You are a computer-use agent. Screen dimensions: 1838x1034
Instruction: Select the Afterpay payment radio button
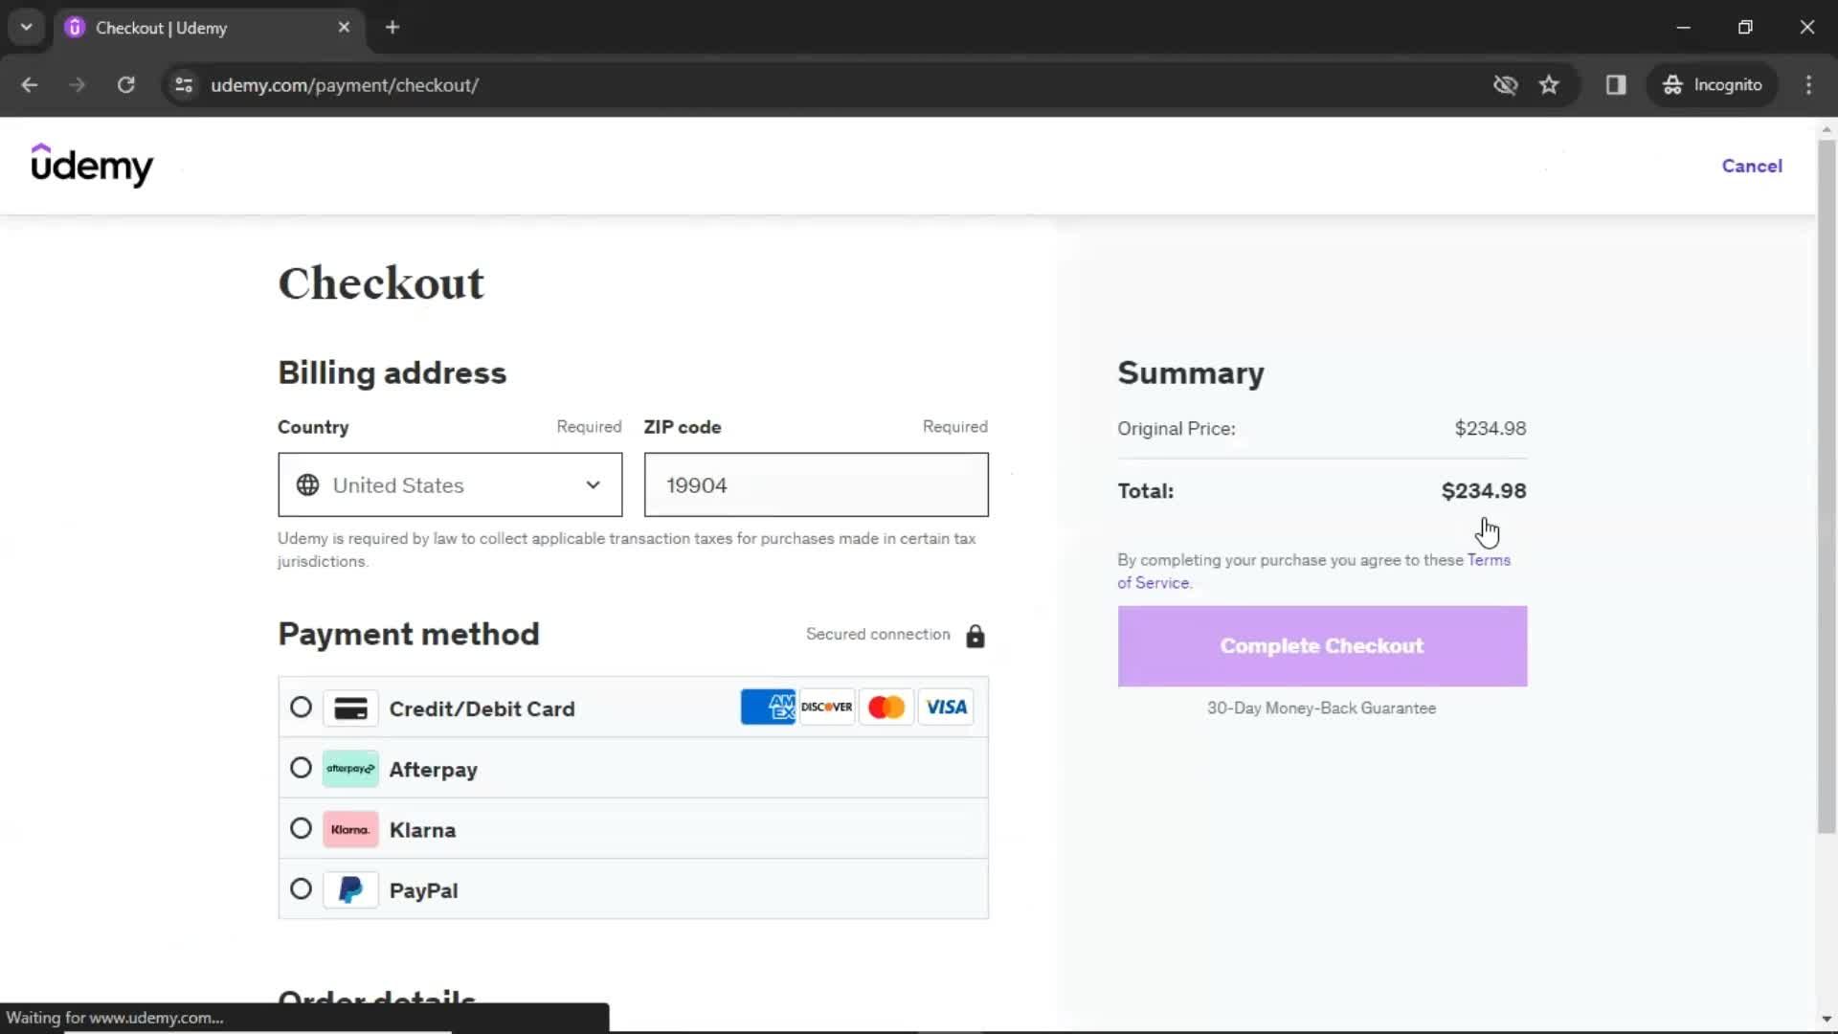tap(301, 768)
